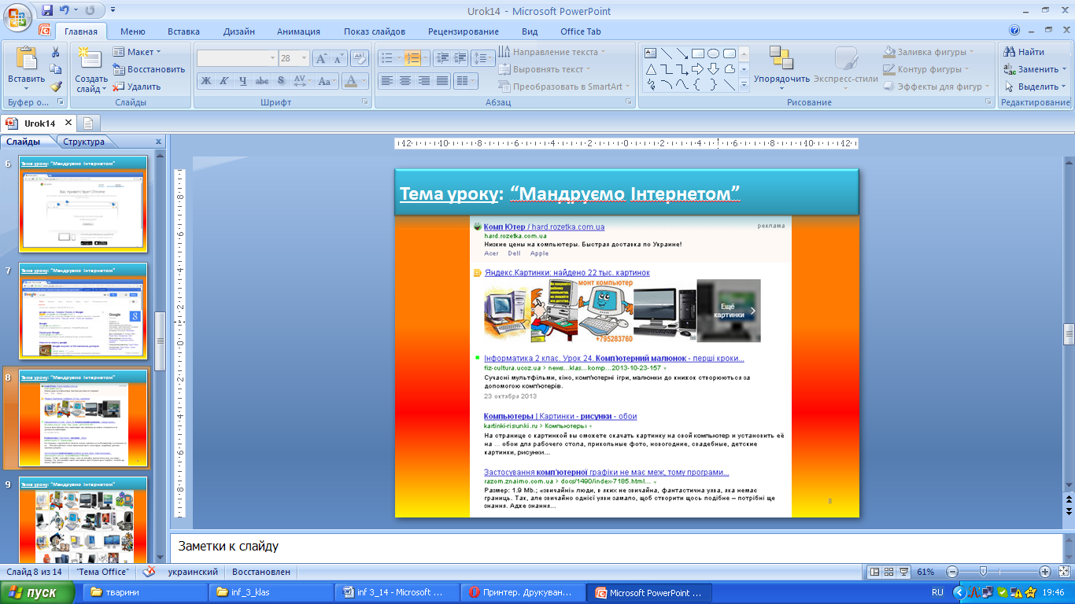Open the Анимация ribbon tab

(x=298, y=31)
